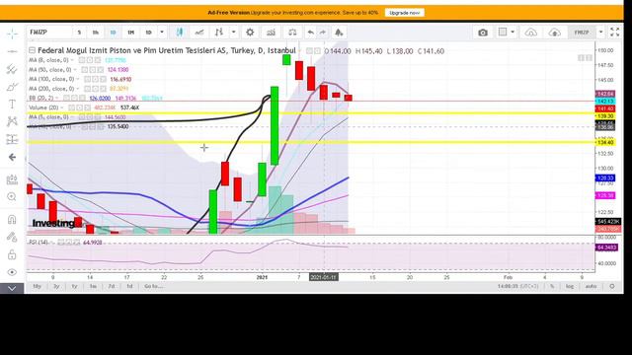Hide the RSI (14) indicator
This screenshot has width=632, height=355.
[x=61, y=243]
